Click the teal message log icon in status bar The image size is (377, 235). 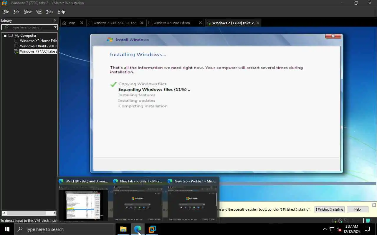368,221
